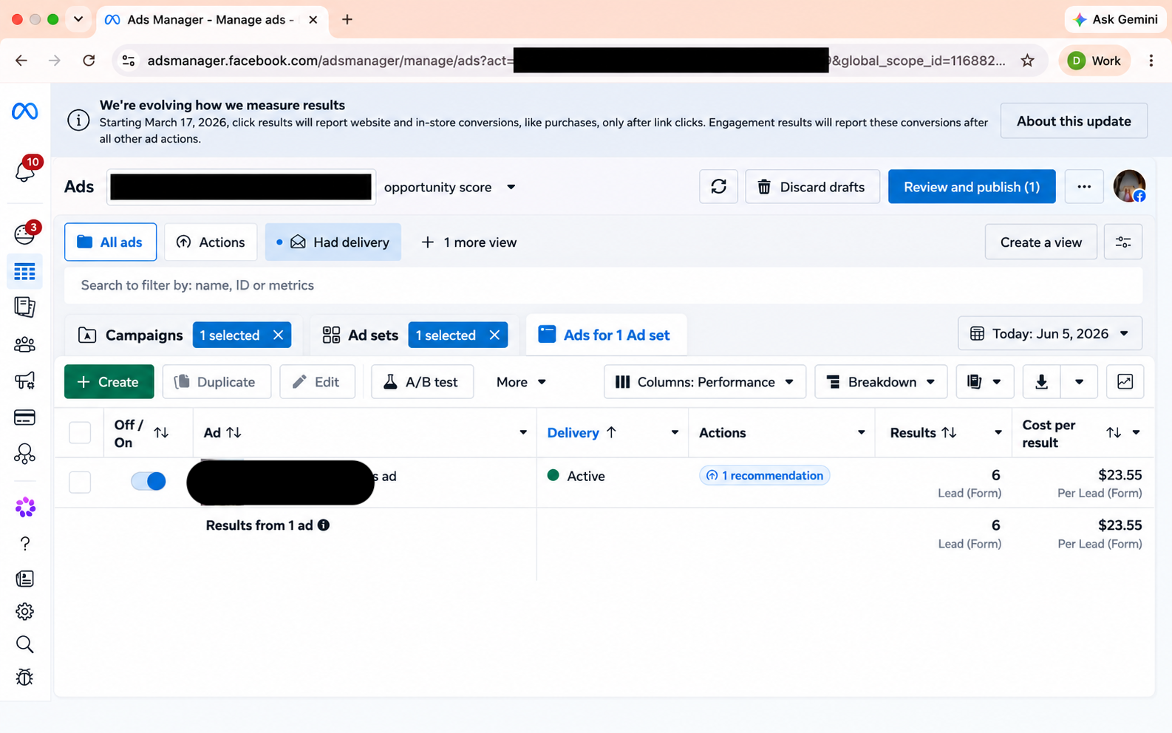Open Billing card sidebar icon
This screenshot has width=1172, height=733.
pyautogui.click(x=24, y=417)
